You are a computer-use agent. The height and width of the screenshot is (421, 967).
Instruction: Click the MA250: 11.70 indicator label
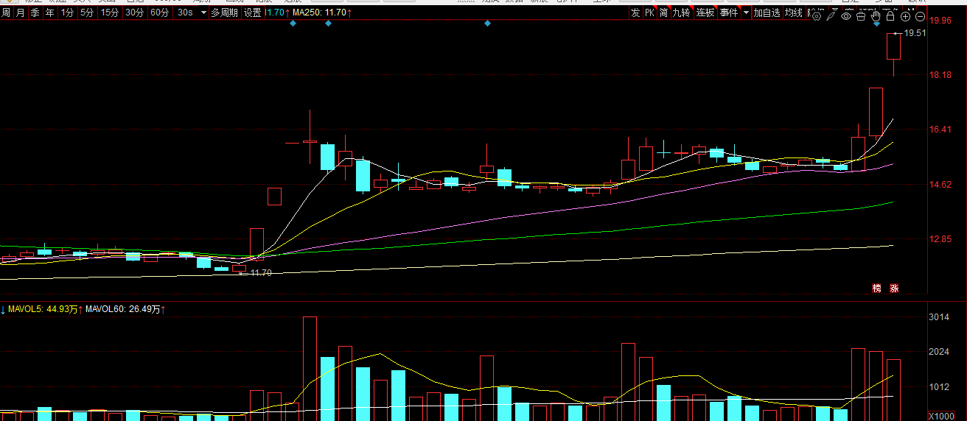click(321, 13)
